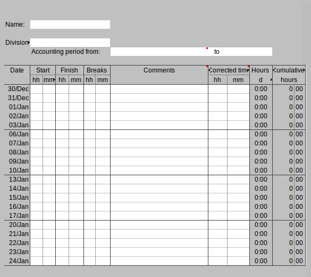Viewport: 311px width, 277px height.
Task: Click the '21/Jan' date cell
Action: [17, 234]
